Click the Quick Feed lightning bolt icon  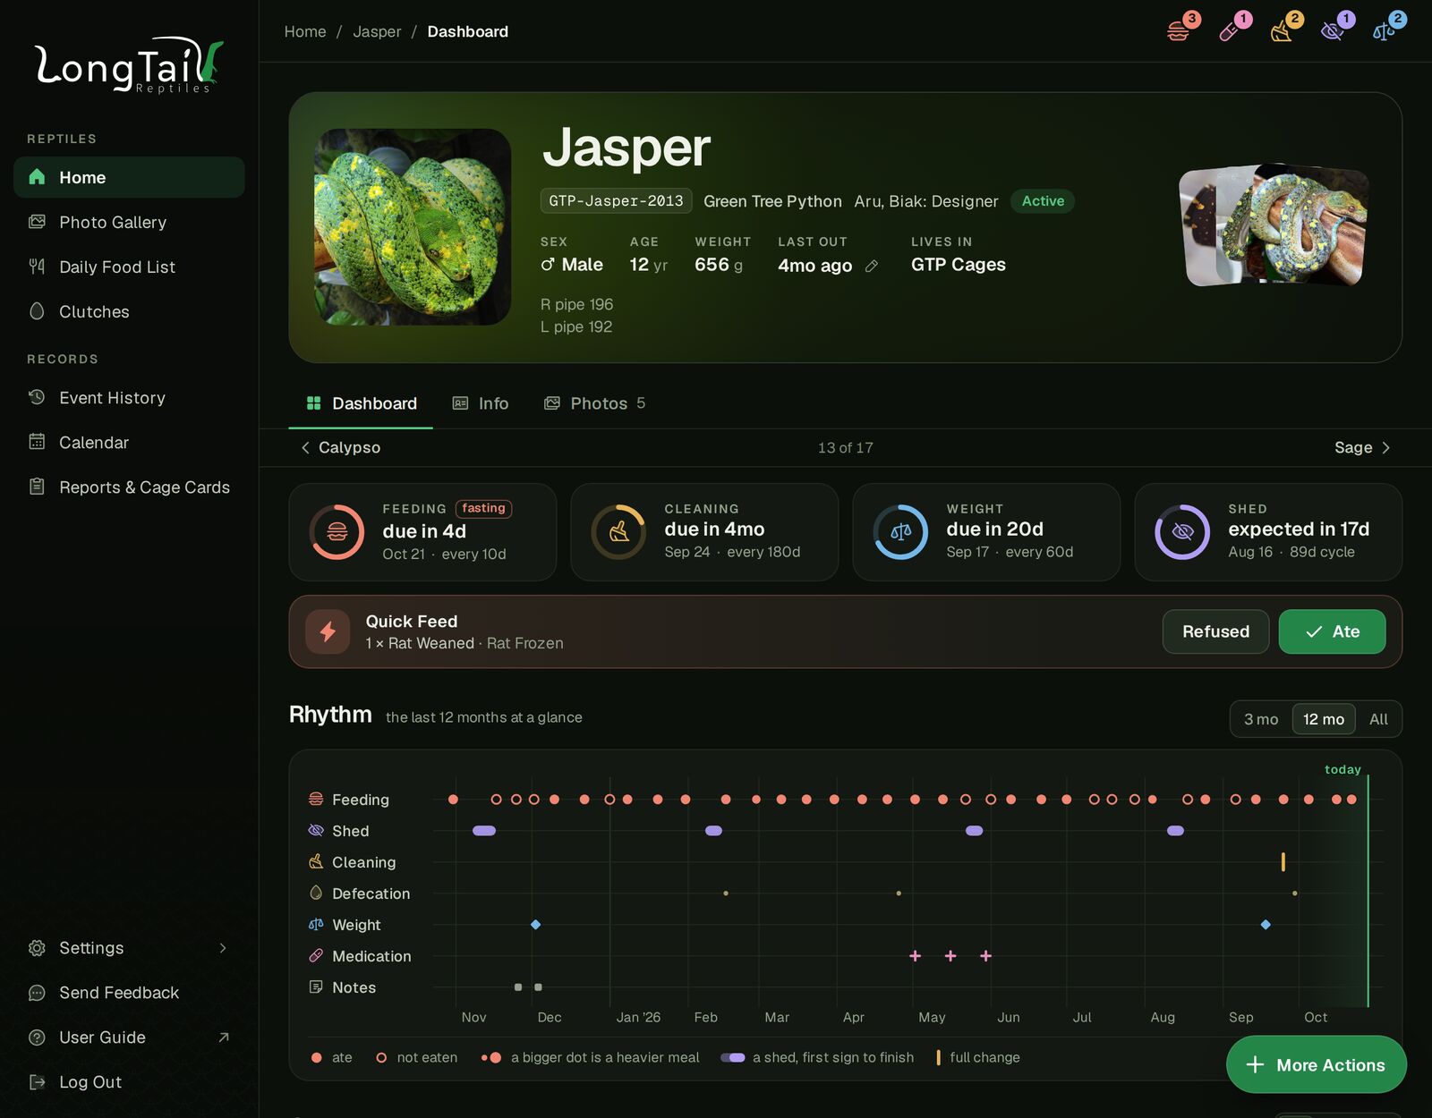(x=328, y=631)
